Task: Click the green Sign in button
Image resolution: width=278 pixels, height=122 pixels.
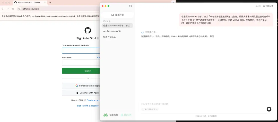Action: coord(81,71)
